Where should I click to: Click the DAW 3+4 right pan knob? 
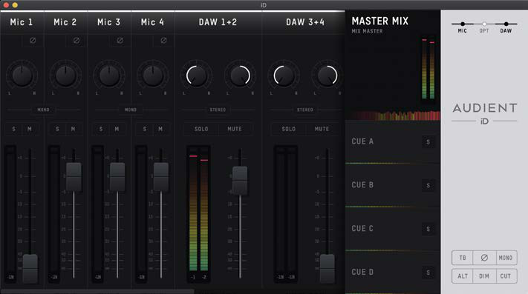327,76
